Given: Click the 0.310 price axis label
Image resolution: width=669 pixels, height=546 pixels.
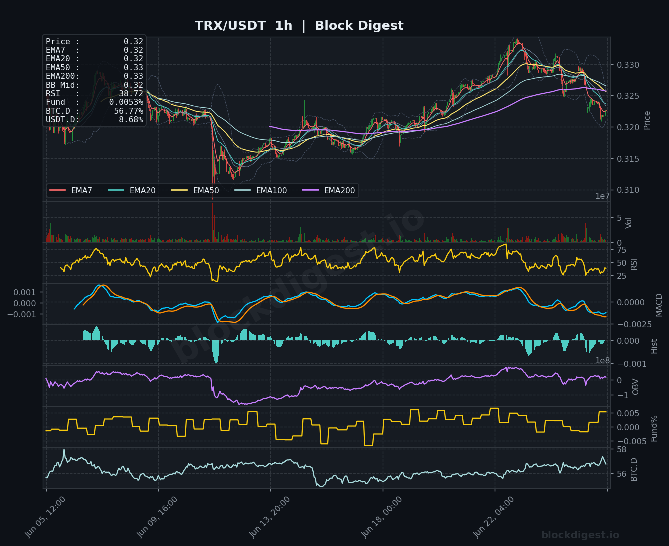Looking at the screenshot, I should coord(628,190).
